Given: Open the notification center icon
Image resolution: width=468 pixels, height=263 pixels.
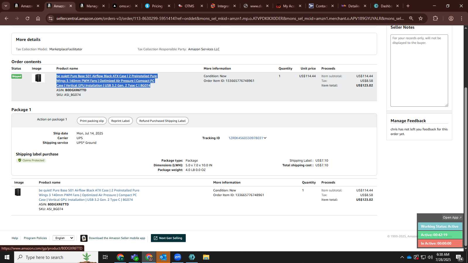Looking at the screenshot, I should (459, 257).
